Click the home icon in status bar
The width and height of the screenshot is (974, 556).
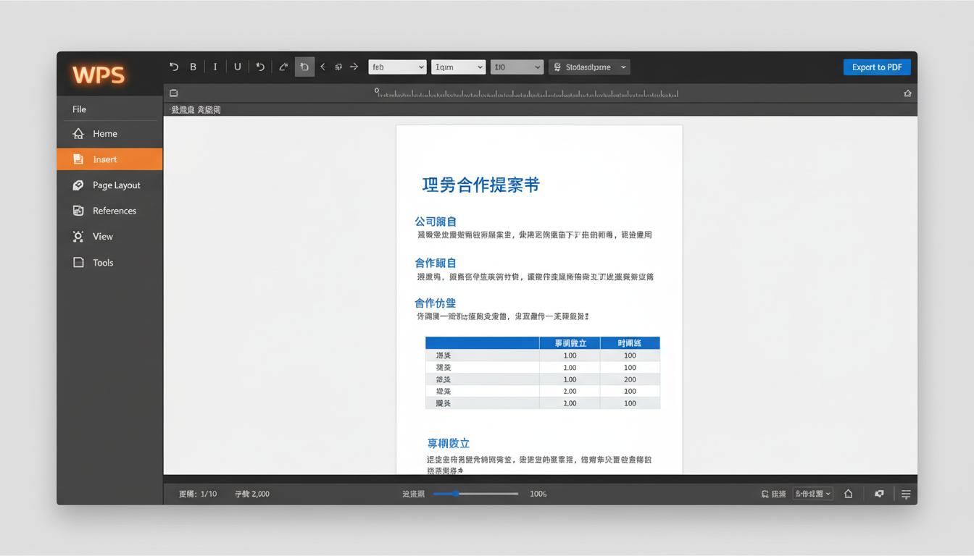point(848,494)
